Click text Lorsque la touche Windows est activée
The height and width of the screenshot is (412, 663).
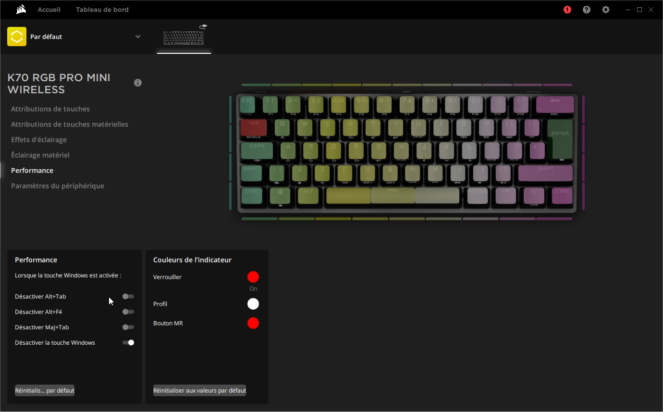[x=68, y=275]
